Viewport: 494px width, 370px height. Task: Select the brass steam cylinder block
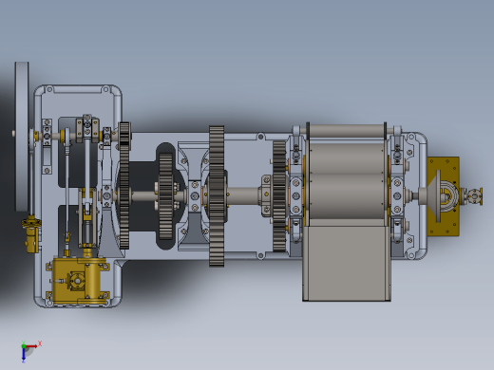coord(77,281)
